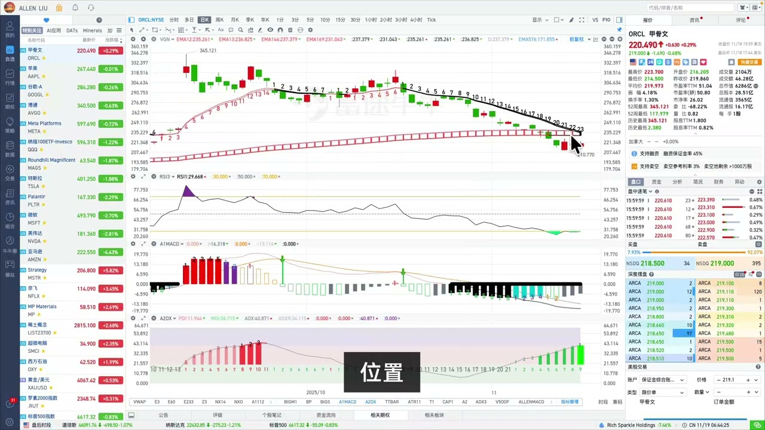Switch to 周K weekly chart
The width and height of the screenshot is (765, 430).
(x=220, y=20)
